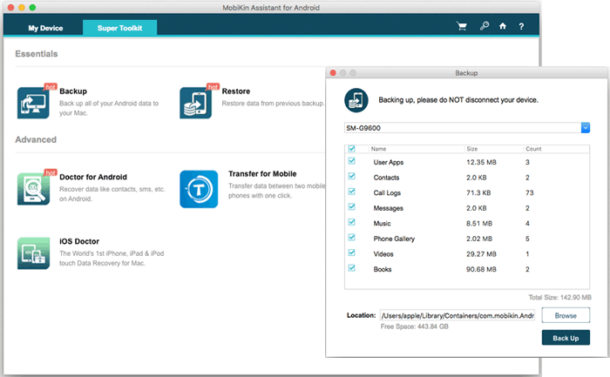Viewport: 610px width, 377px height.
Task: Launch the Backup tool icon
Action: [x=33, y=103]
